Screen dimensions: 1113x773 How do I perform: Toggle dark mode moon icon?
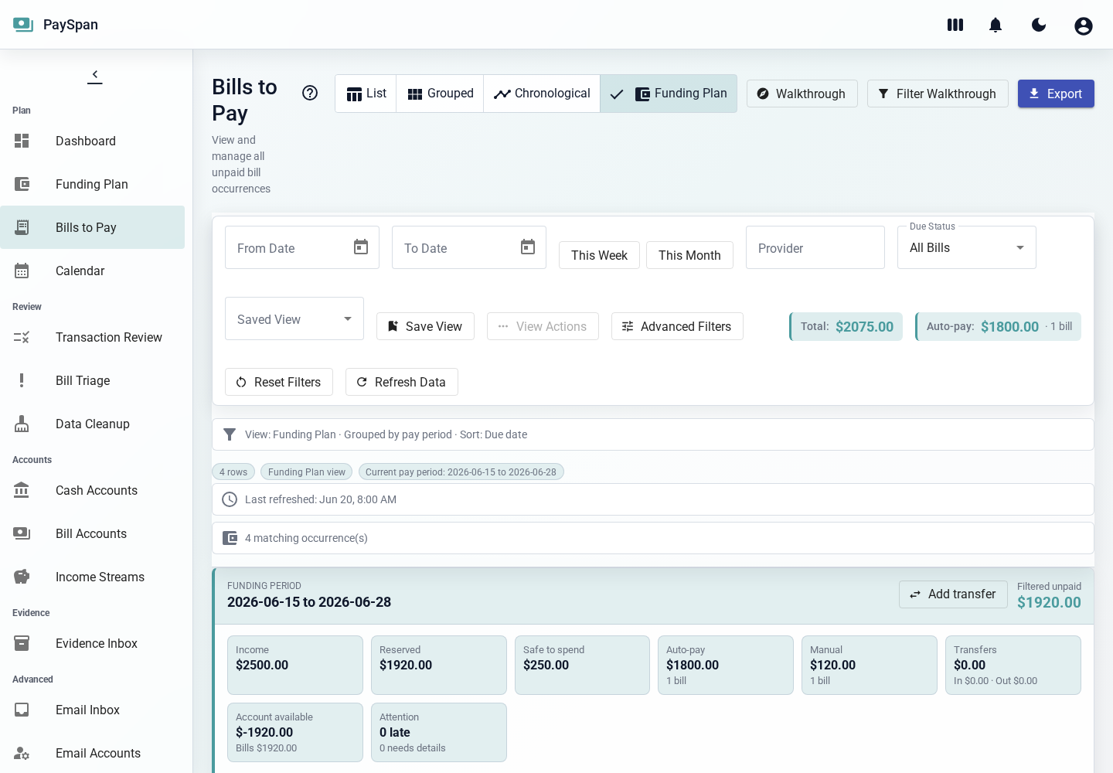pos(1039,25)
